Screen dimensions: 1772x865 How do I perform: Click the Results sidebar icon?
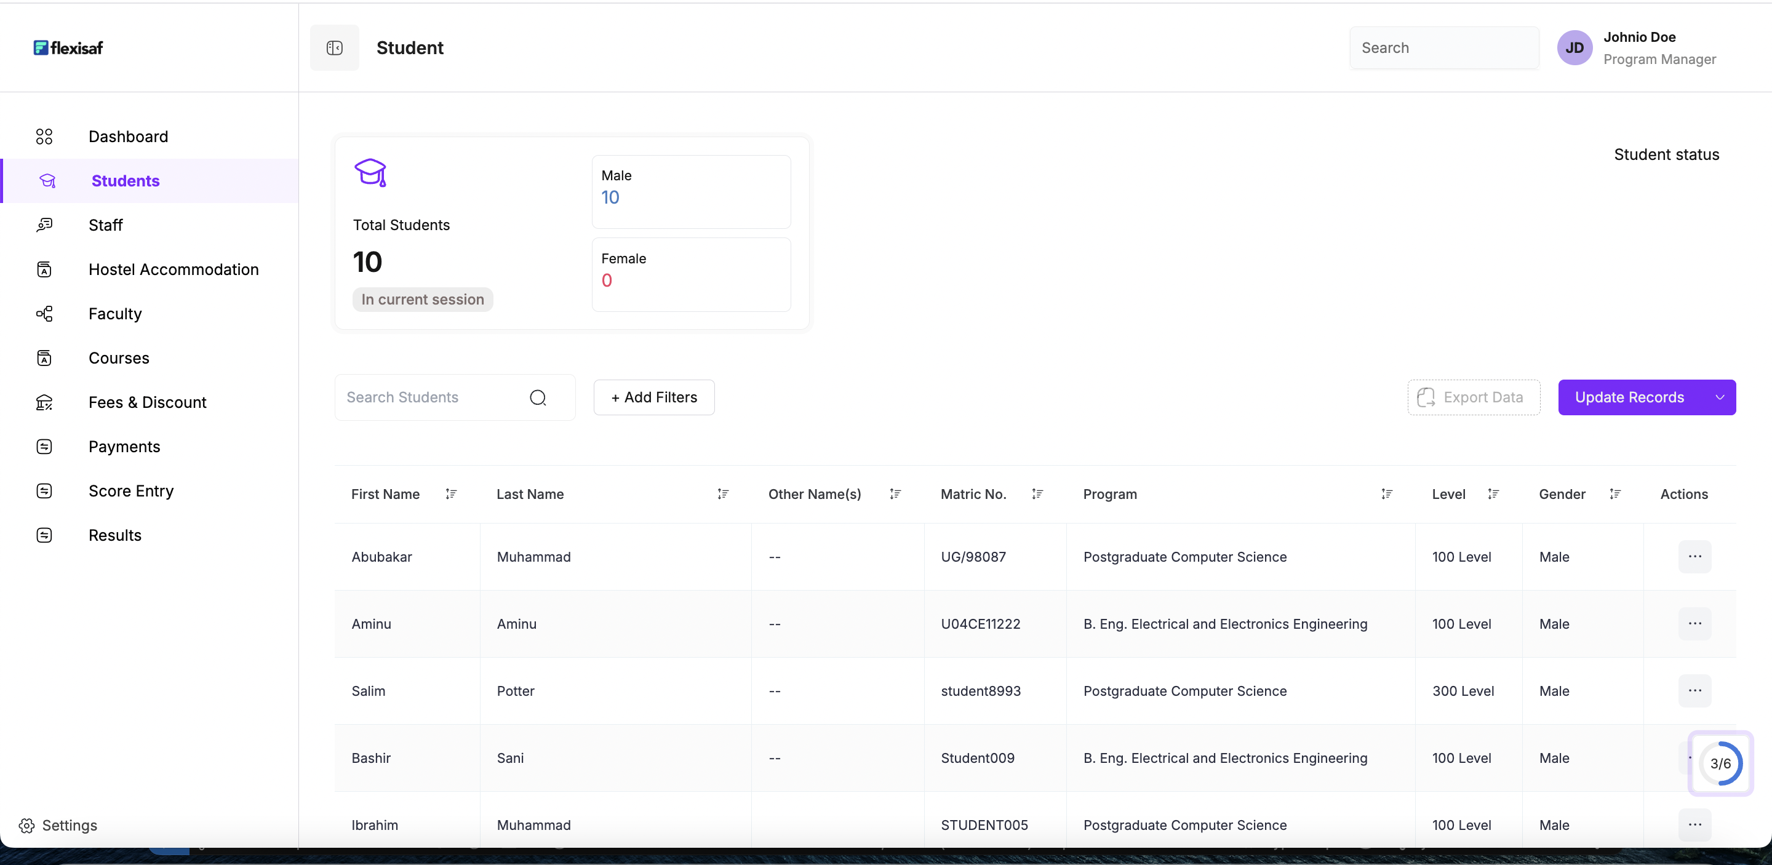pyautogui.click(x=44, y=535)
